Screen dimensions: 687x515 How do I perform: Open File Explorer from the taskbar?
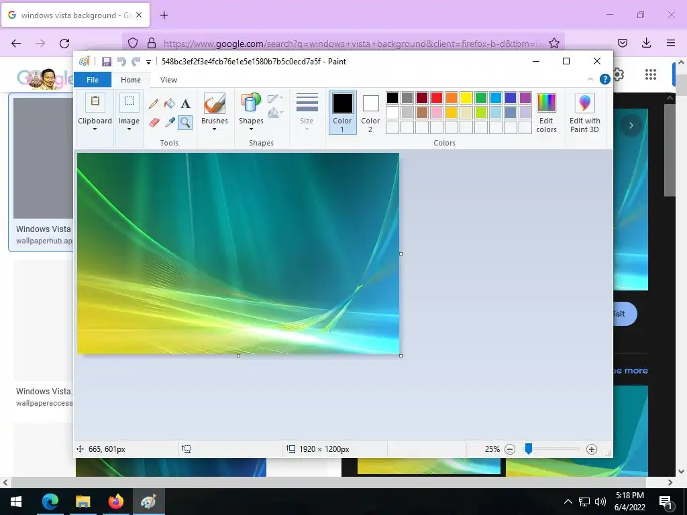pyautogui.click(x=83, y=502)
